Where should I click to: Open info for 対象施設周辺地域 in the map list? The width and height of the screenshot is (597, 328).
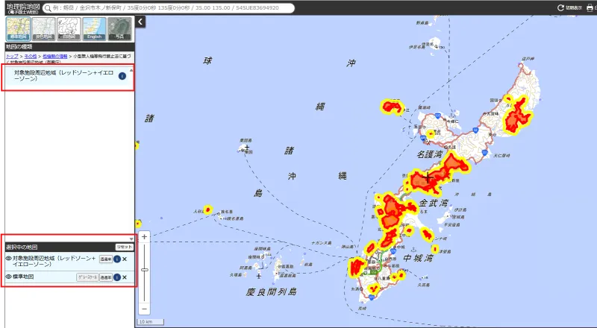tap(122, 76)
